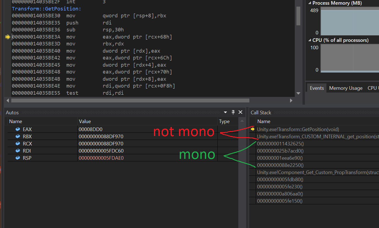Click the RDI register icon
379x228 pixels.
[18, 150]
